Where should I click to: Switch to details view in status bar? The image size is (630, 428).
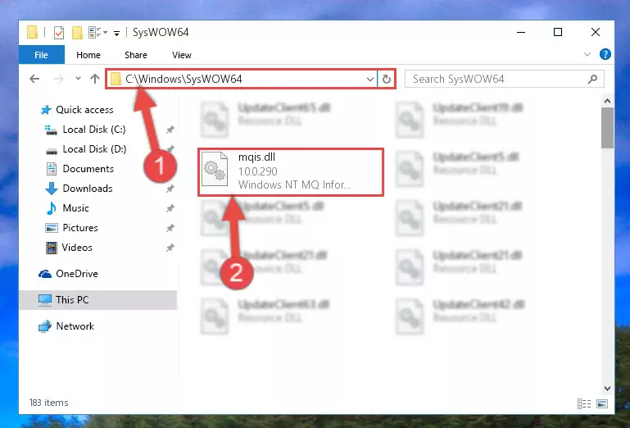[x=584, y=403]
